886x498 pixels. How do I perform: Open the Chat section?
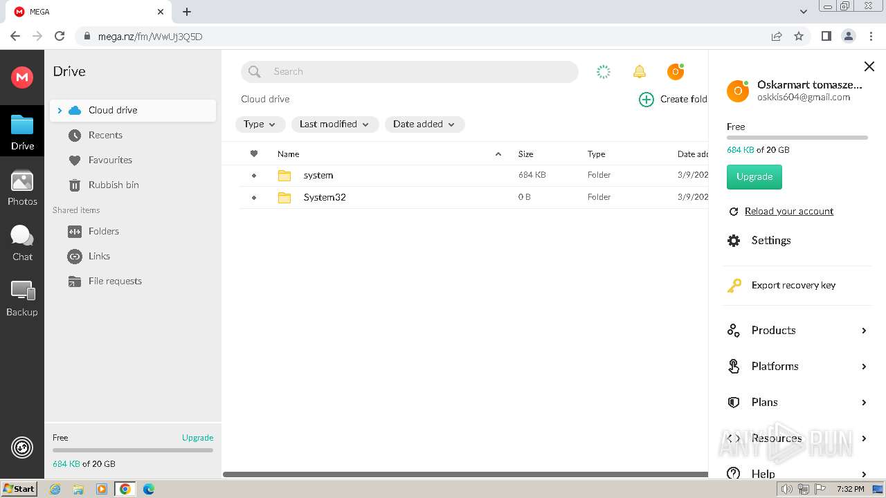[22, 243]
